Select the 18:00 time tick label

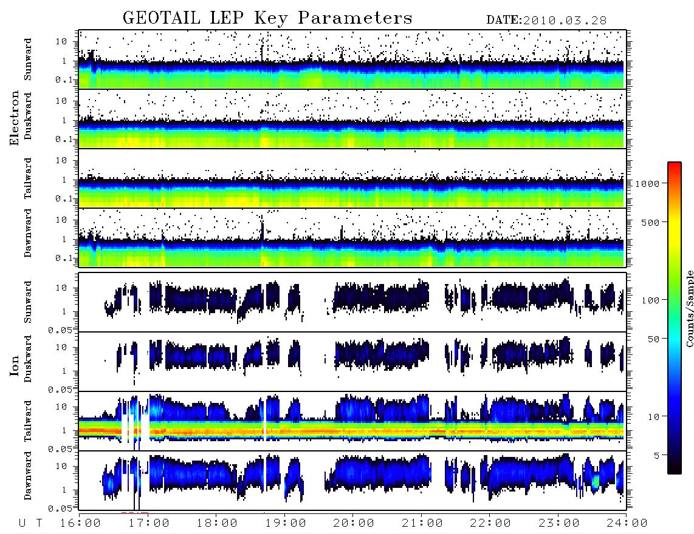pos(217,524)
